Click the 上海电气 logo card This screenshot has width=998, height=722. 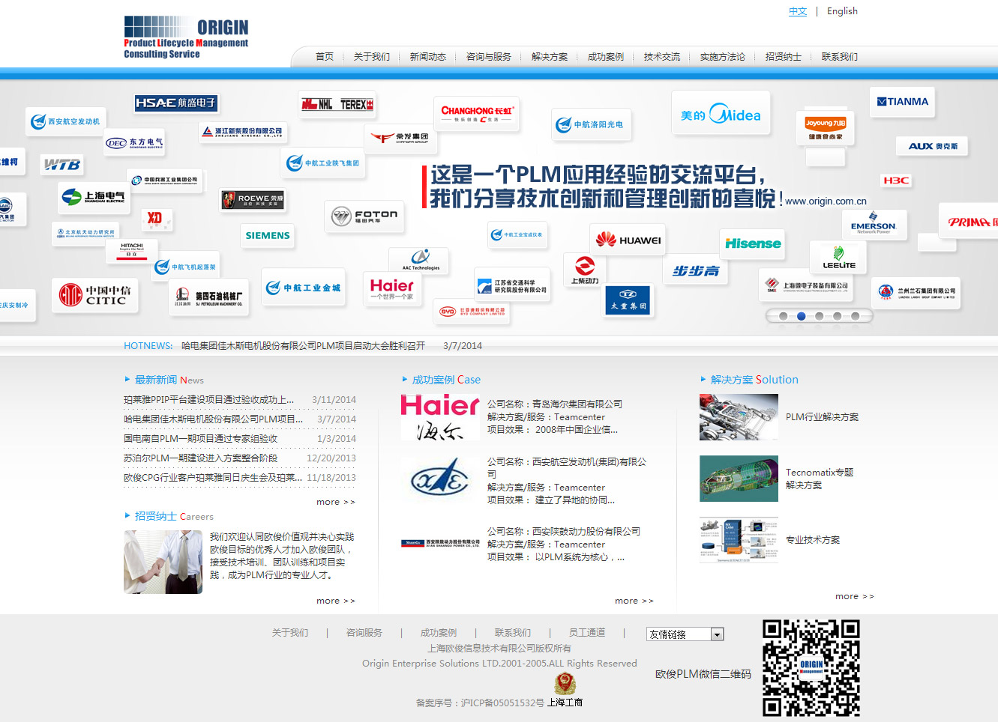coord(94,197)
